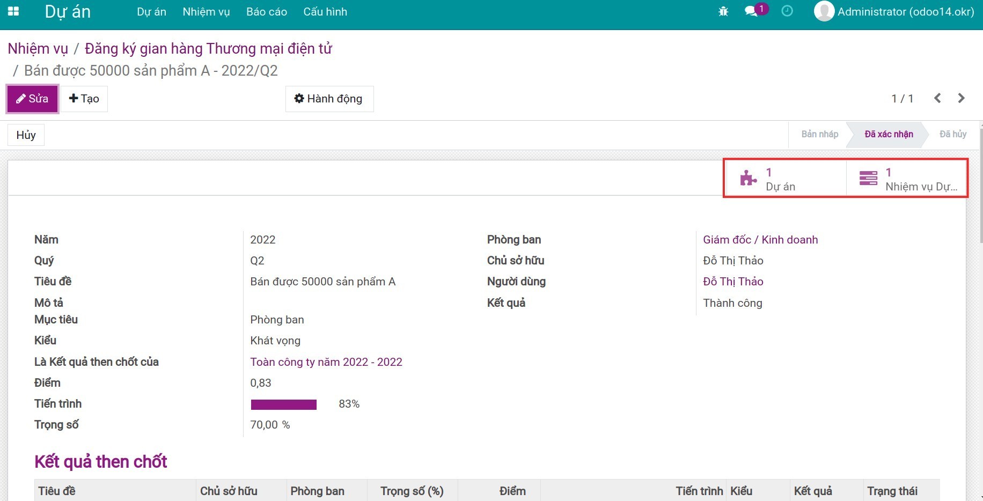Click the debug bug icon

pos(723,11)
